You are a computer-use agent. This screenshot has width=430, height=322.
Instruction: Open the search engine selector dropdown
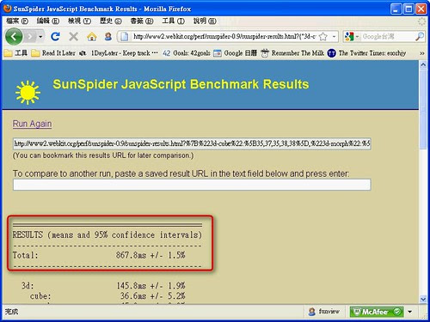(351, 36)
